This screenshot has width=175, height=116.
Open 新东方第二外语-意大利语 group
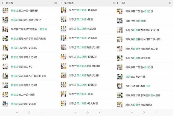pos(83,103)
